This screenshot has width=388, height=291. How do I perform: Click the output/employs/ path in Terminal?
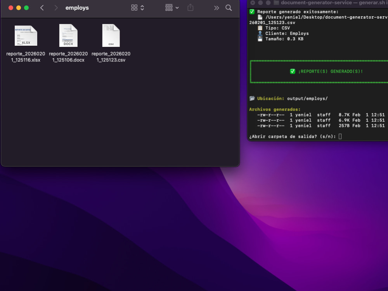tap(307, 99)
